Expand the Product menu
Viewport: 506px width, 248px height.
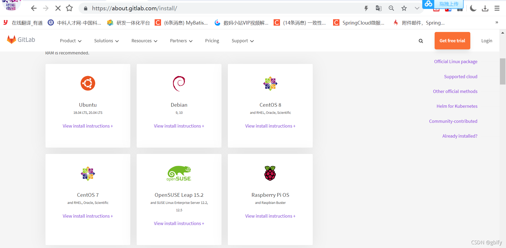pyautogui.click(x=71, y=41)
